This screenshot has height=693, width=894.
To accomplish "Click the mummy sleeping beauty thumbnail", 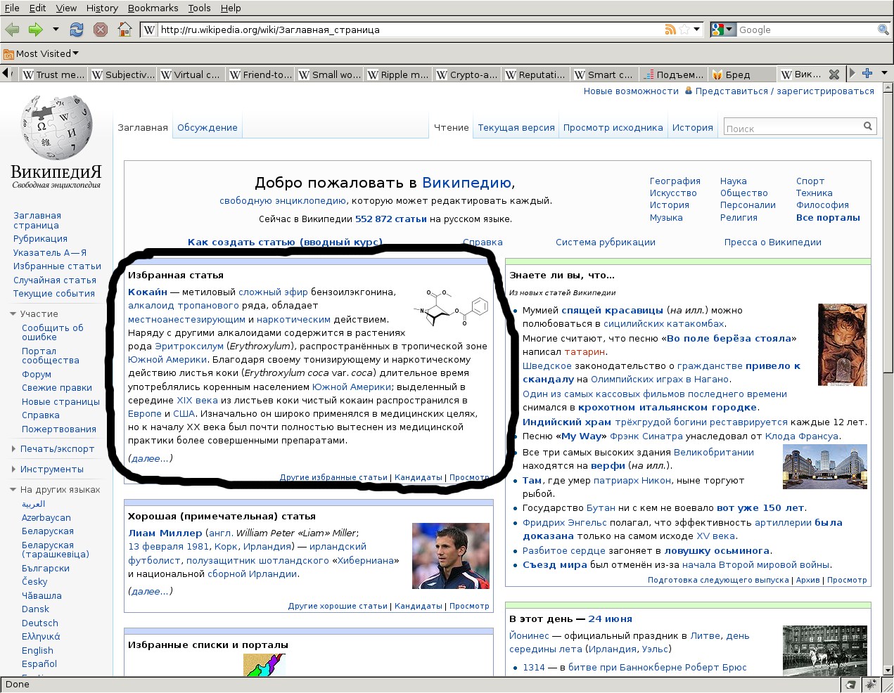I will click(x=843, y=344).
